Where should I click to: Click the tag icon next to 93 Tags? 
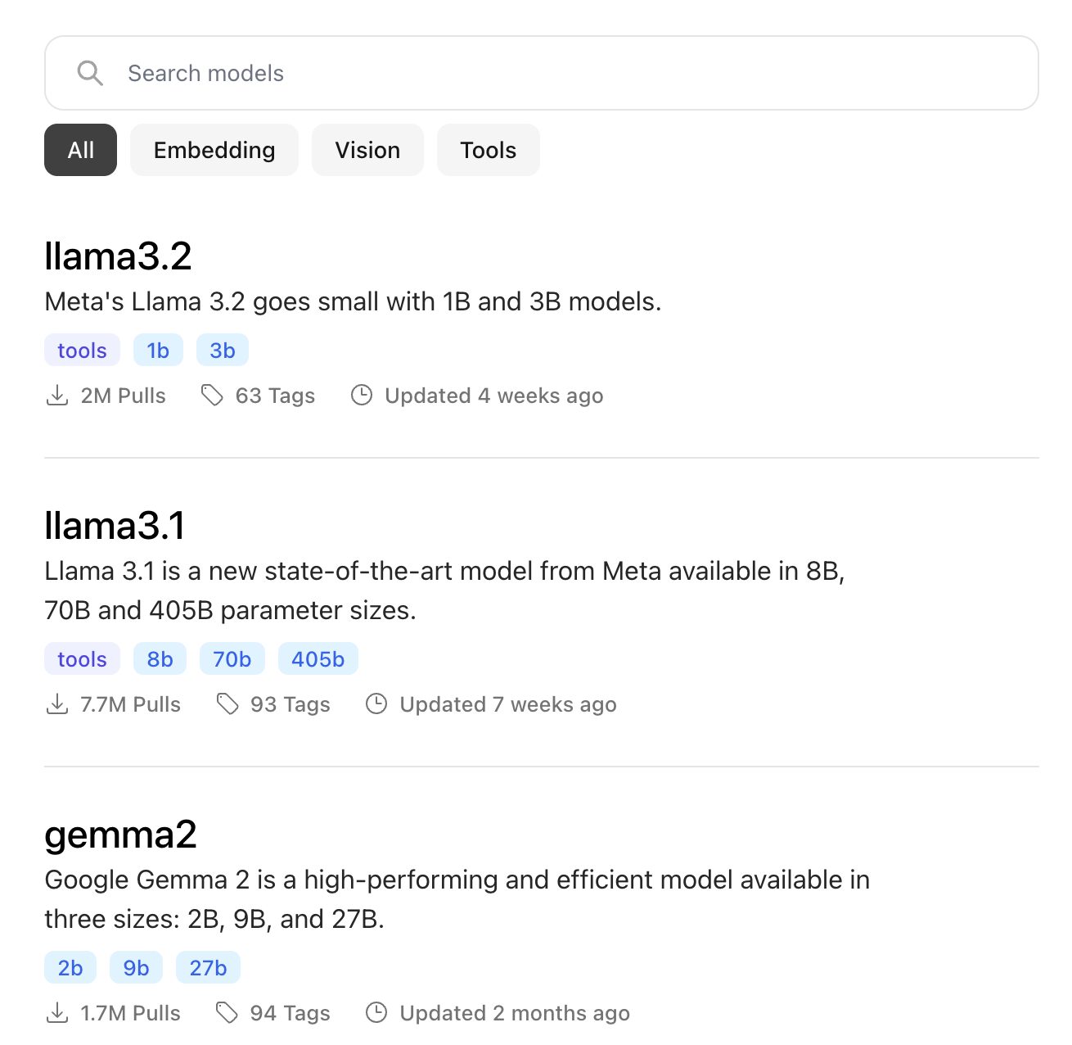[x=227, y=704]
